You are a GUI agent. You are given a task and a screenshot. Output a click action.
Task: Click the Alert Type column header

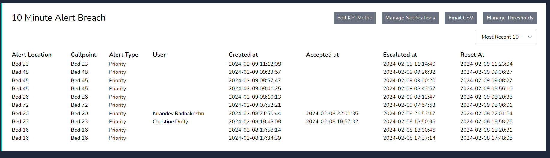pyautogui.click(x=123, y=55)
